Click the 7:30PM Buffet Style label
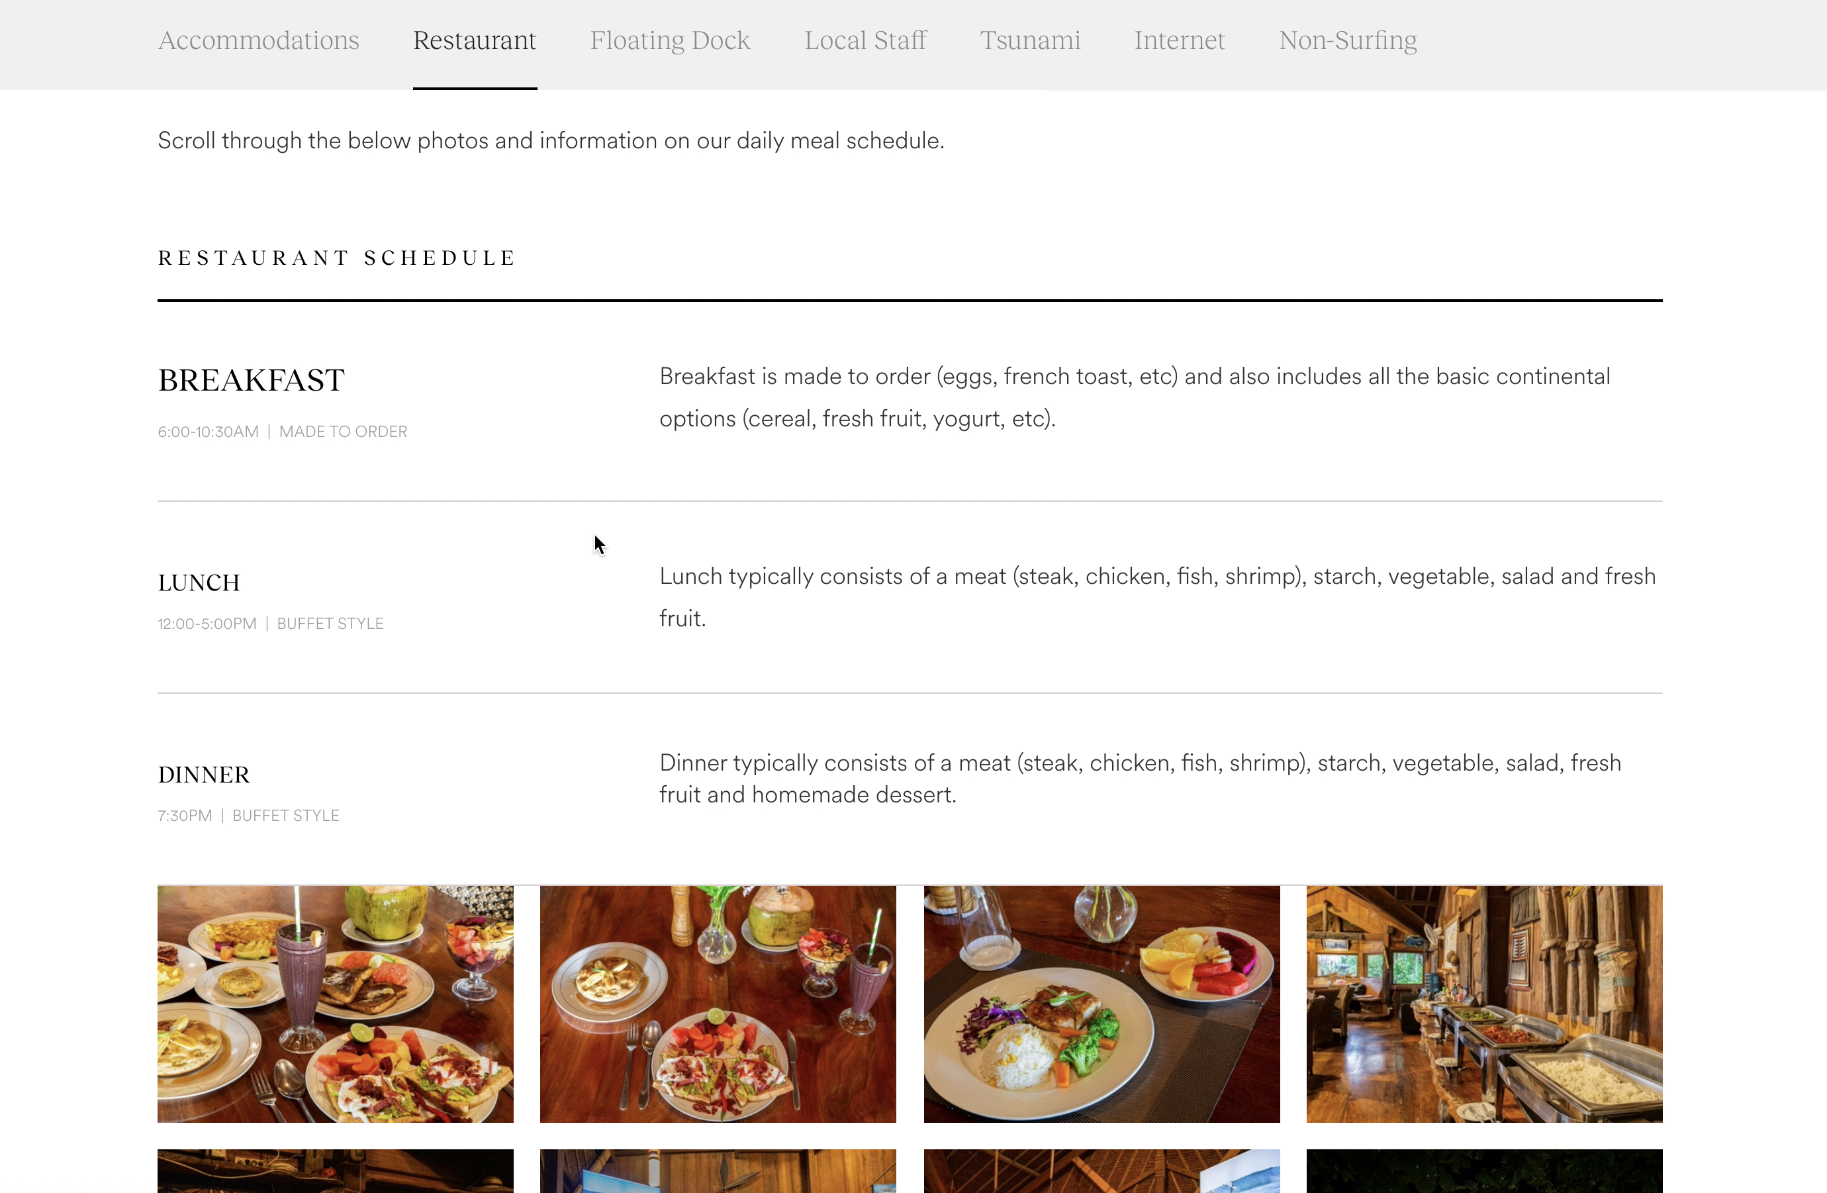 tap(248, 815)
